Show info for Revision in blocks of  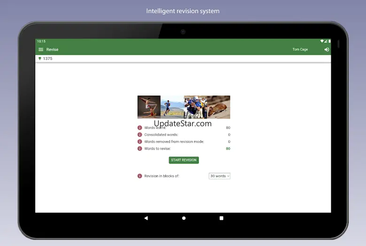pos(140,176)
